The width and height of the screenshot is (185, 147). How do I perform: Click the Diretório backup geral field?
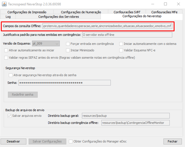coord(126,116)
